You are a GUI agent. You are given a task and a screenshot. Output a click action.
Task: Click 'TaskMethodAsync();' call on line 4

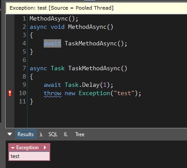[96, 44]
